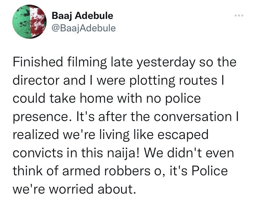Open the @BaajAdebule handle link
The image size is (257, 215).
click(x=84, y=28)
